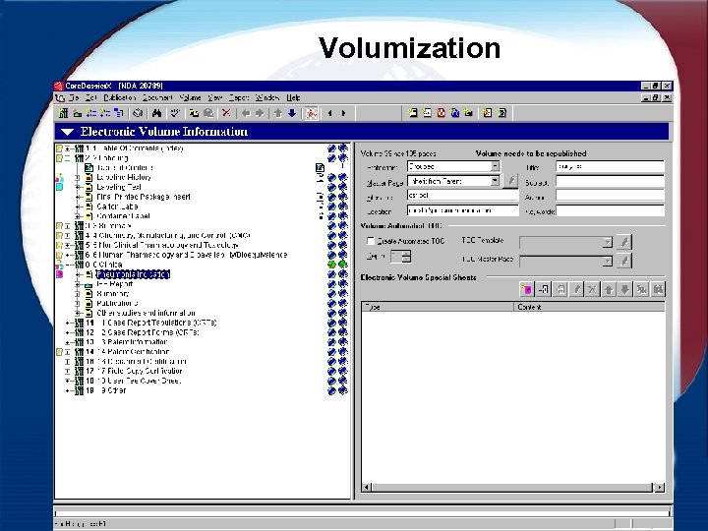Collapse the Electronic Volume Information header triangle

pos(67,132)
